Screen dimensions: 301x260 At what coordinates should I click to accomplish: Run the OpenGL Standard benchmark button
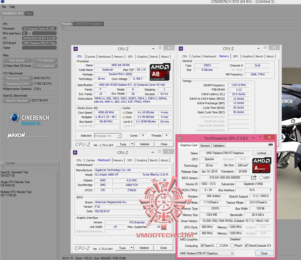[x=16, y=100]
